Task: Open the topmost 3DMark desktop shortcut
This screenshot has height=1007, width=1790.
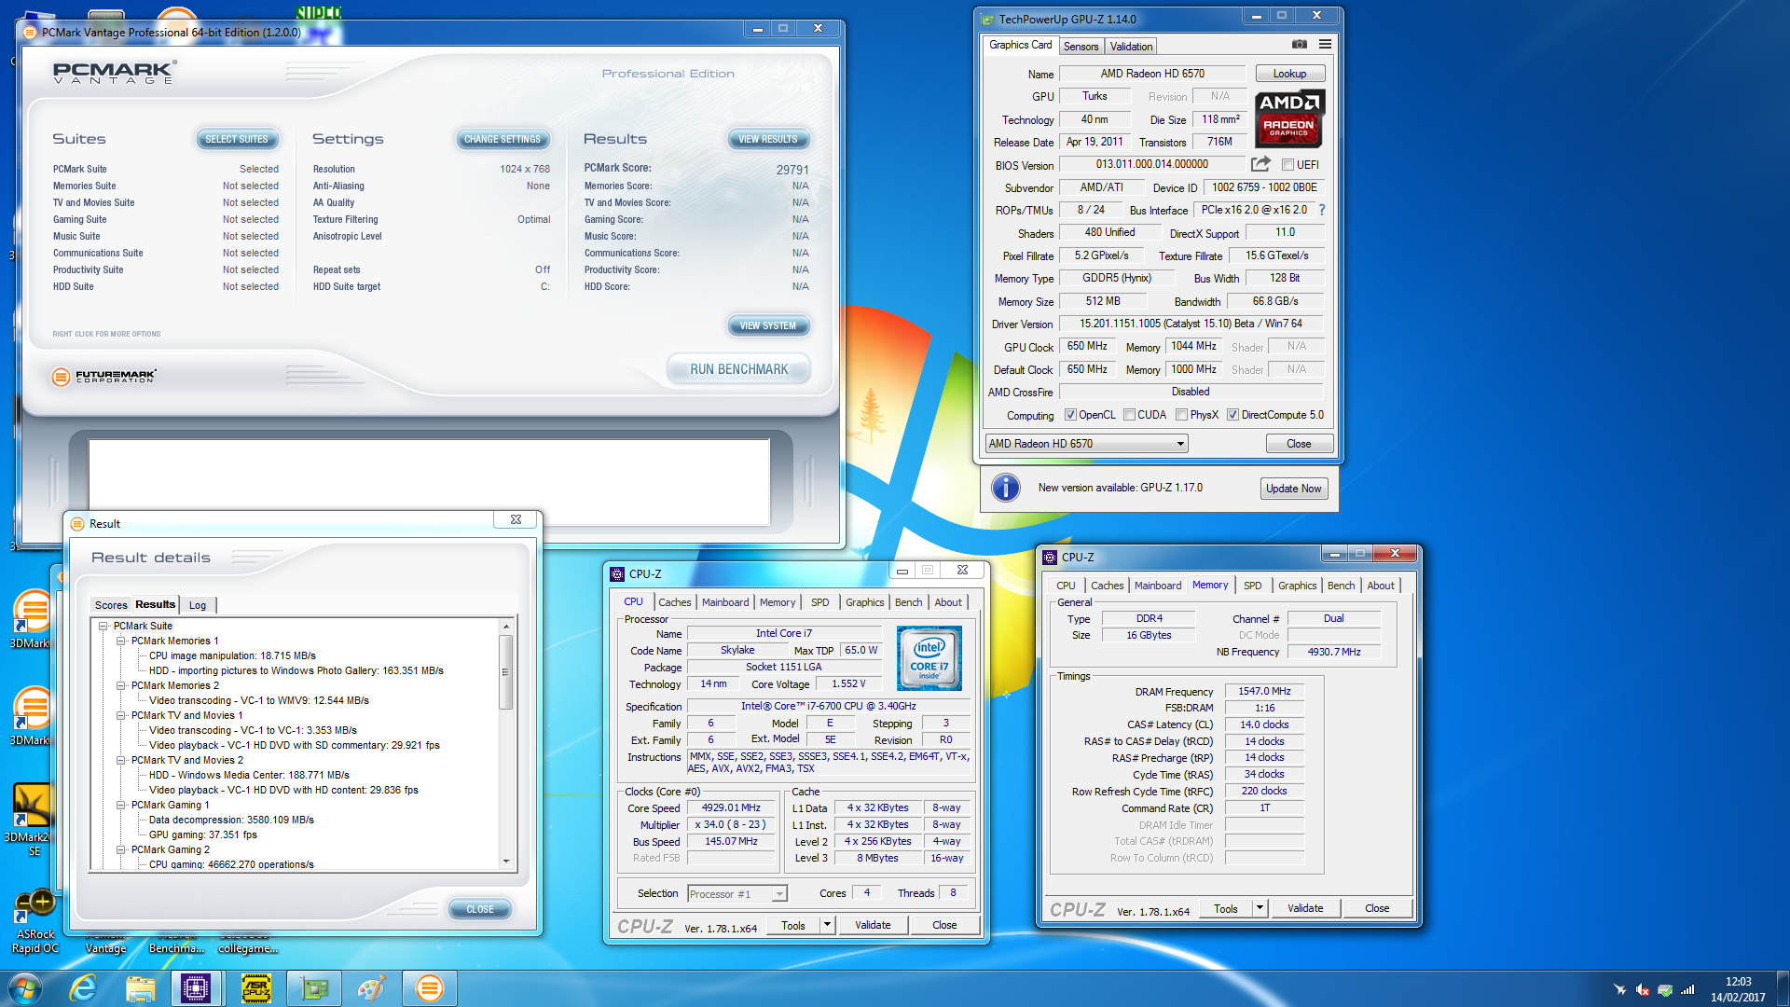Action: pos(31,619)
